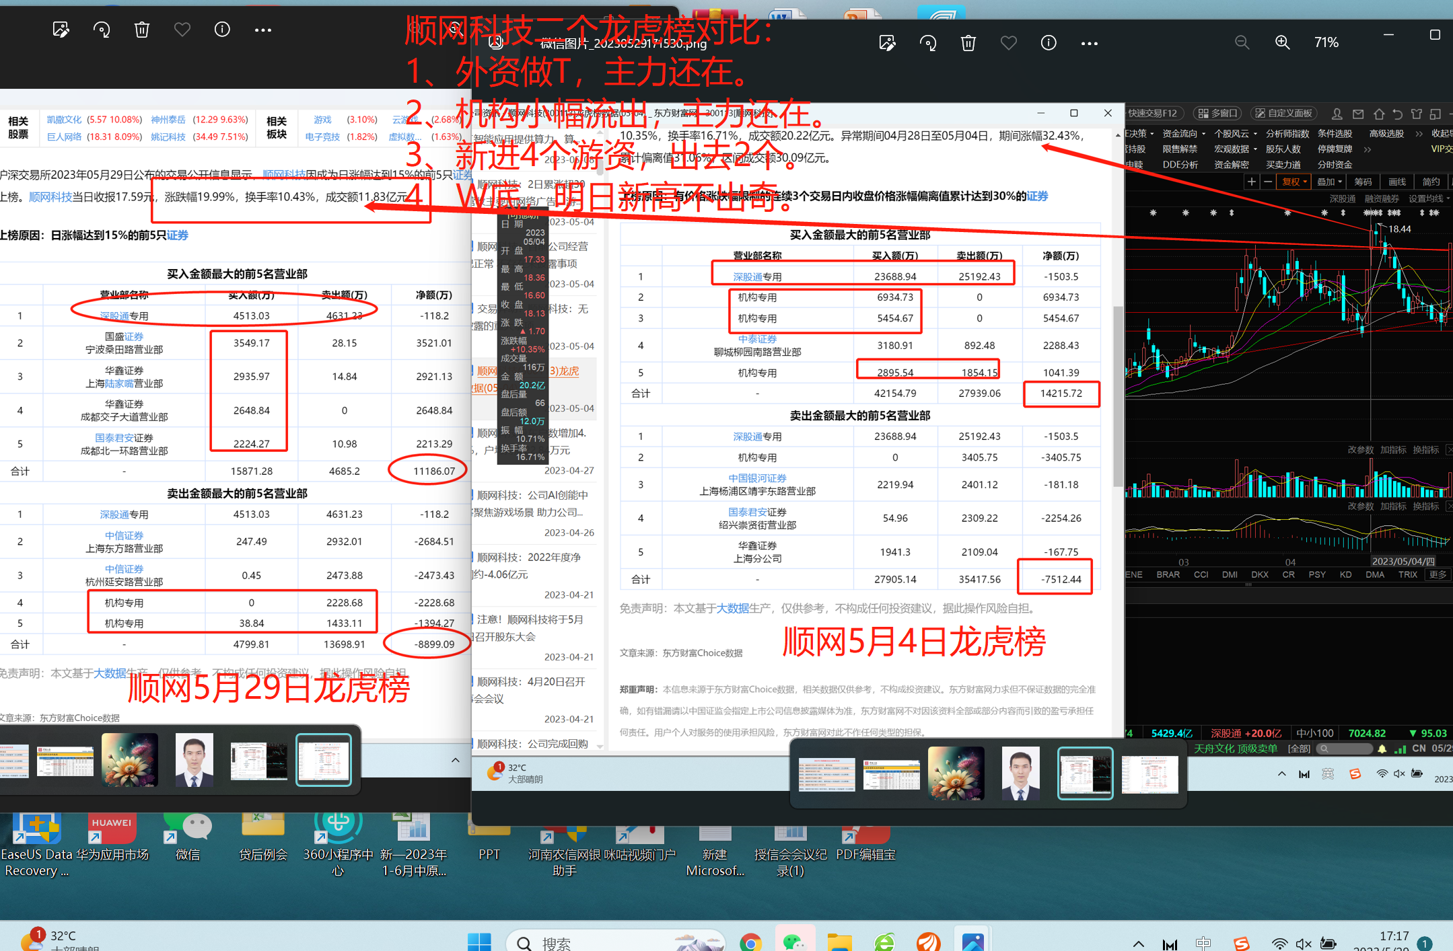Click the article's vertical scrollbar in 微信图片 photo
This screenshot has width=1453, height=951.
1117,397
